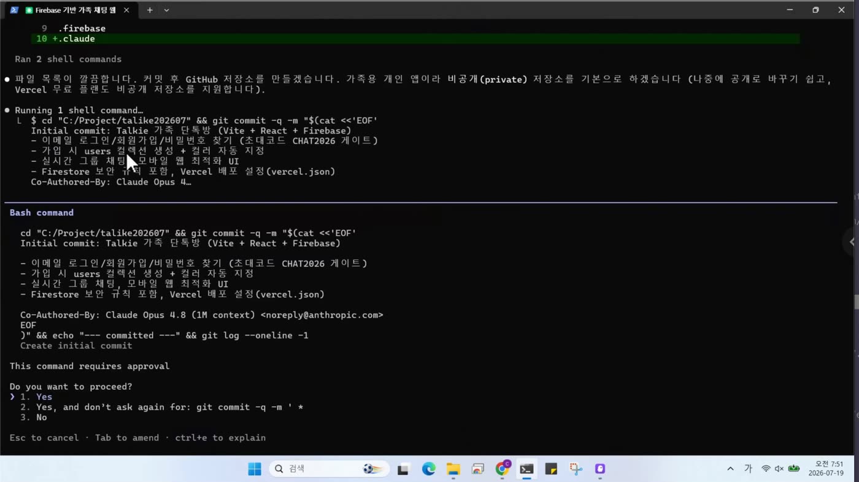Viewport: 859px width, 482px height.
Task: Click the 'Esc to cancel' hint
Action: [x=44, y=438]
